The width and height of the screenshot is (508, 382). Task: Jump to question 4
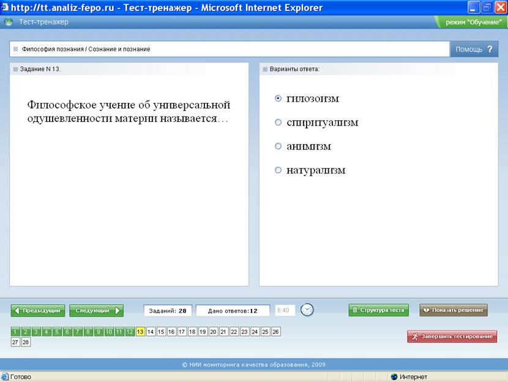[47, 332]
